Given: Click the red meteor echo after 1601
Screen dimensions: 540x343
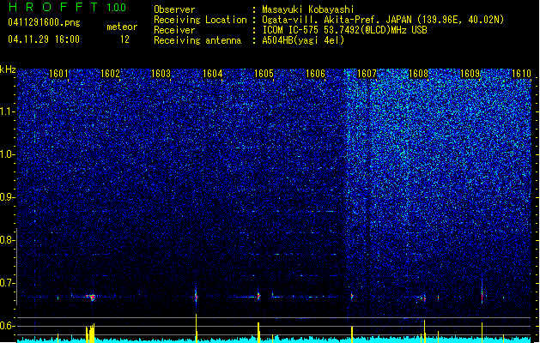Looking at the screenshot, I should click(x=92, y=297).
